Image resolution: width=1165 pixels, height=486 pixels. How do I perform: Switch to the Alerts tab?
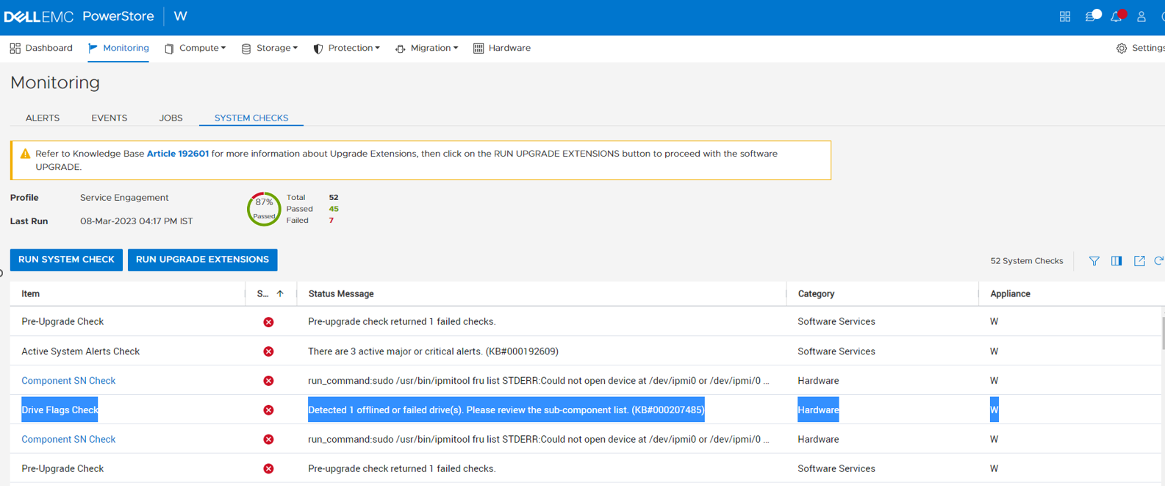(43, 118)
